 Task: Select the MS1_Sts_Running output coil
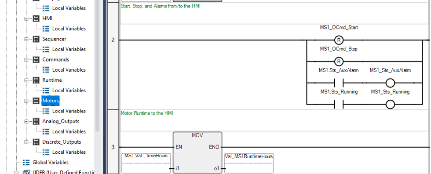pyautogui.click(x=391, y=104)
